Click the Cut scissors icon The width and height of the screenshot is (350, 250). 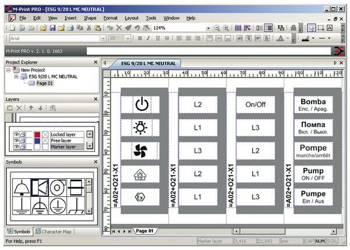point(89,28)
